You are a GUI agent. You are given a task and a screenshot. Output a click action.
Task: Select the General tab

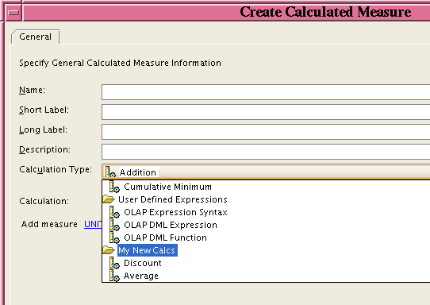click(x=36, y=37)
